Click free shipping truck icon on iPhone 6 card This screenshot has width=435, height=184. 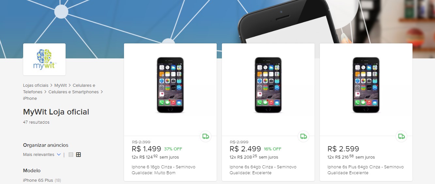(x=206, y=136)
